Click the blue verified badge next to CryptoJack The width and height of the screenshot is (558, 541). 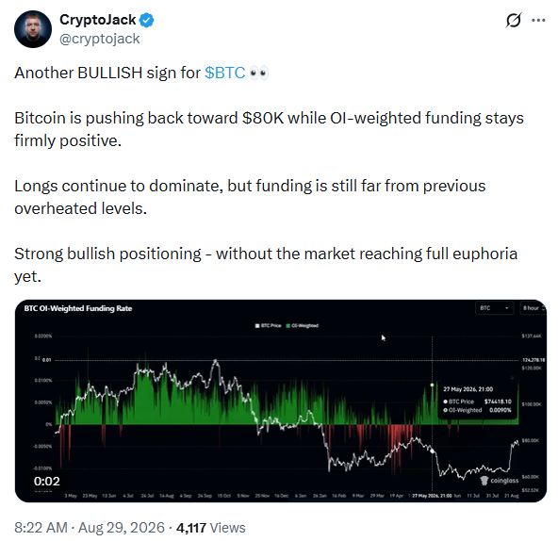pos(146,20)
